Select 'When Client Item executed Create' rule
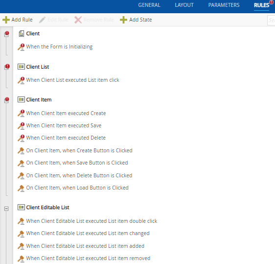 pos(66,113)
